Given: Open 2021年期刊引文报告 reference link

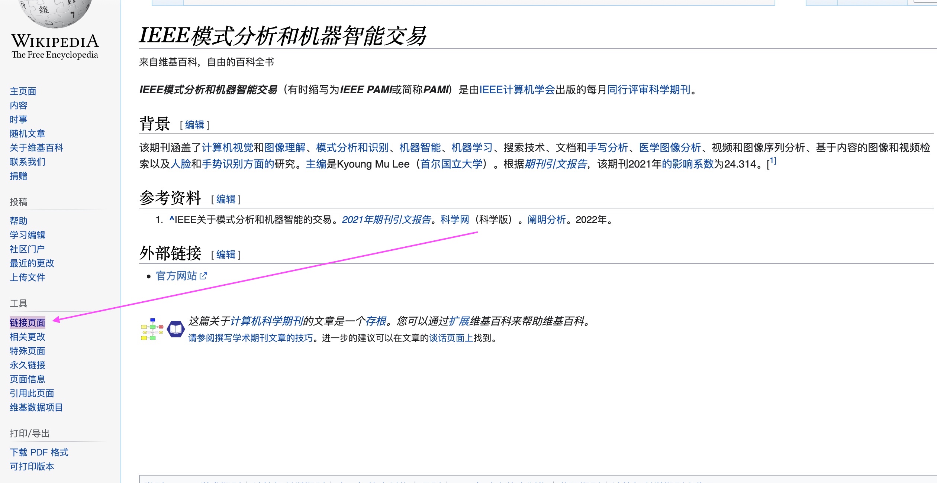Looking at the screenshot, I should point(386,220).
